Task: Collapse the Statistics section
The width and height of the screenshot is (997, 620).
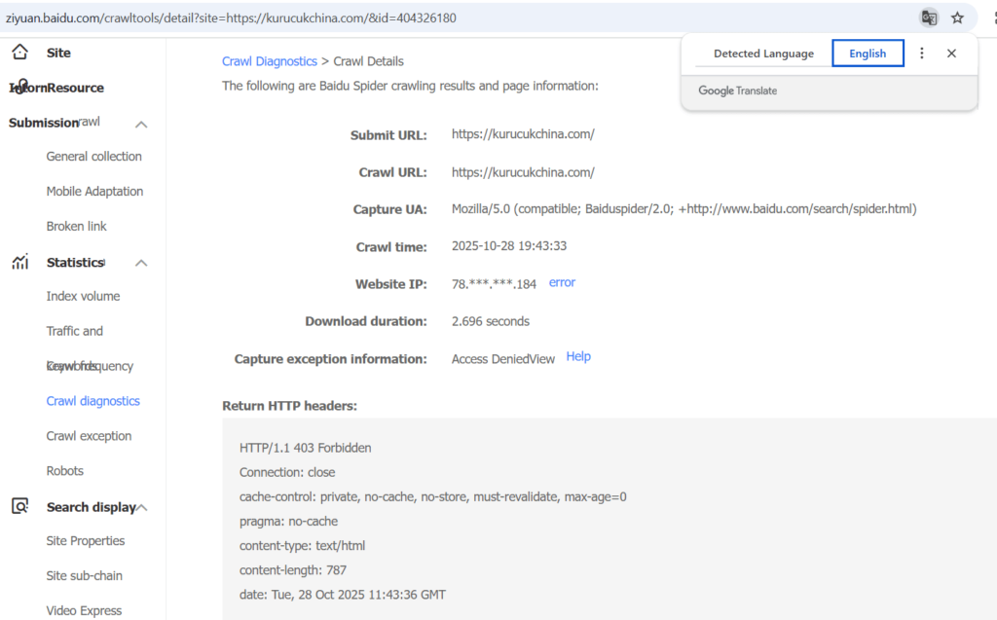Action: point(140,262)
